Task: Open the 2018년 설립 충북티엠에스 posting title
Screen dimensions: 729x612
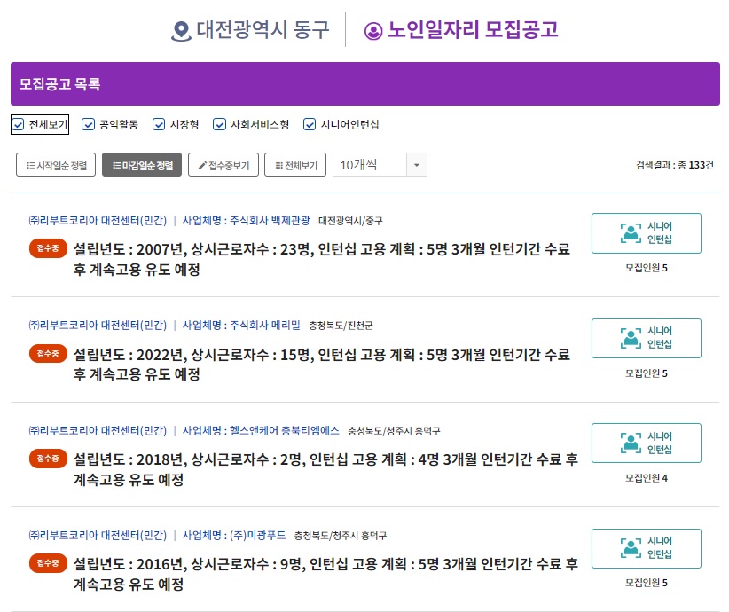Action: [x=325, y=469]
